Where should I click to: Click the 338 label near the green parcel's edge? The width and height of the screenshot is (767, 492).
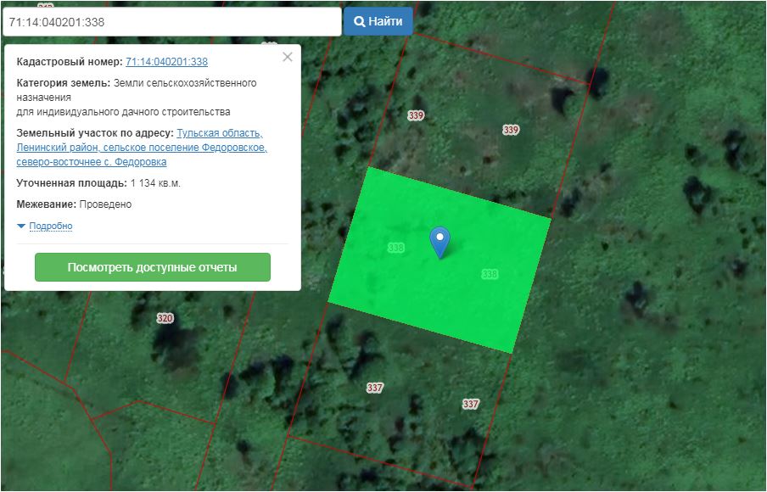[490, 274]
